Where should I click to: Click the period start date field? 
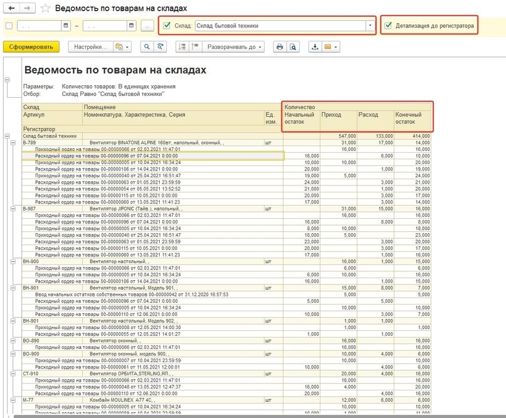[40, 26]
